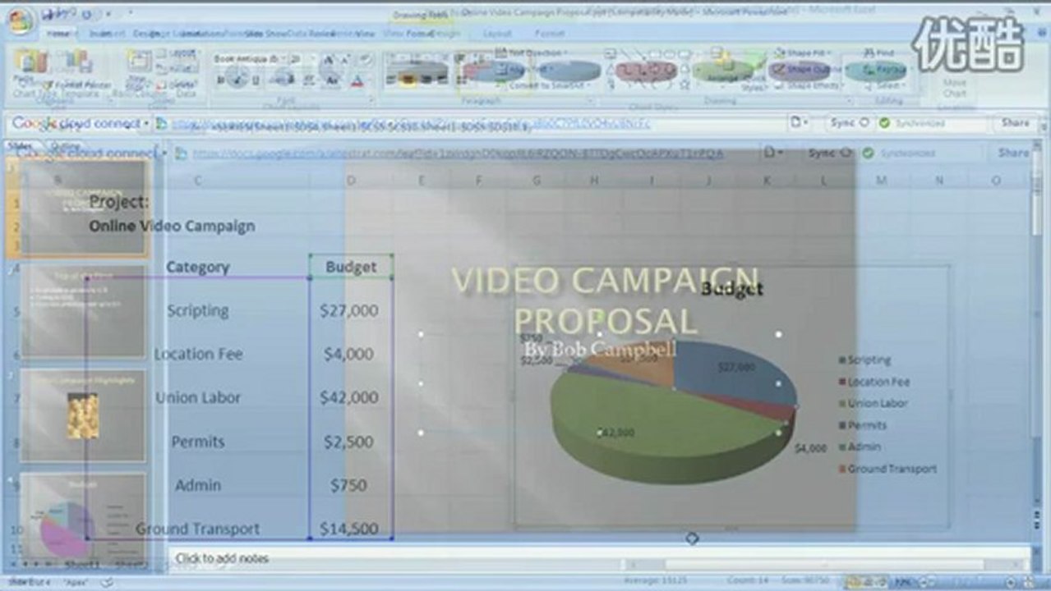The height and width of the screenshot is (591, 1051).
Task: Open the document dropdown on the lower Cloud Connect bar
Action: coord(772,153)
